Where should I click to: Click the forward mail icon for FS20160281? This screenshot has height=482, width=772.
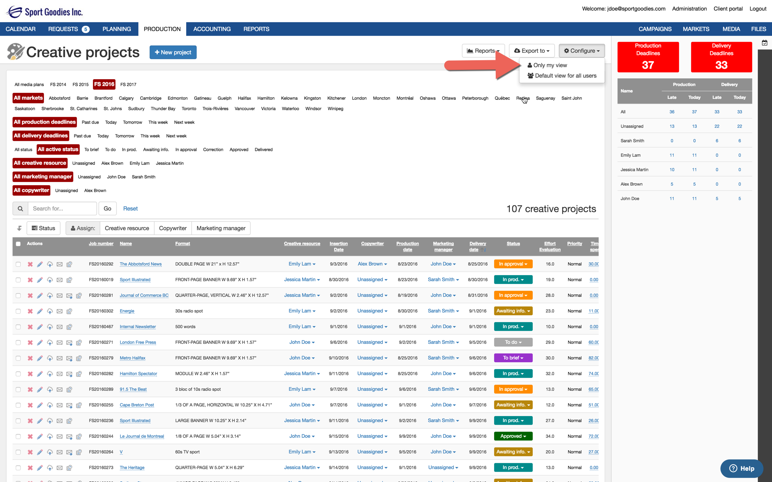pyautogui.click(x=69, y=296)
